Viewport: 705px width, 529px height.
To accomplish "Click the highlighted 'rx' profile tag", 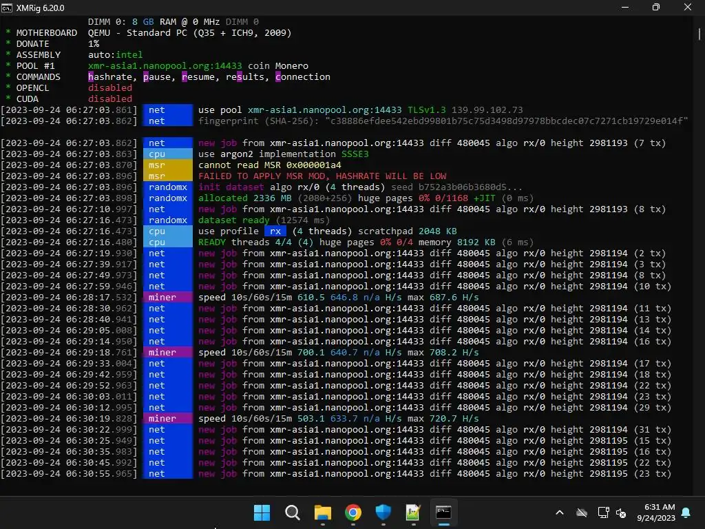I will (x=275, y=231).
